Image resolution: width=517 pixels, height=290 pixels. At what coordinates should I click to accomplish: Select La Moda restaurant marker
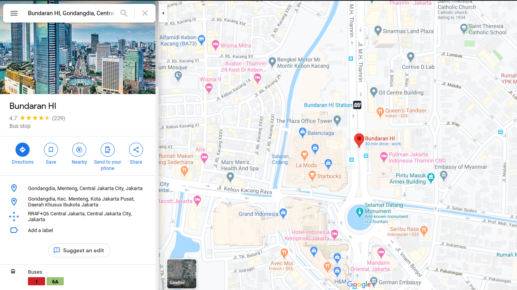[x=304, y=155]
